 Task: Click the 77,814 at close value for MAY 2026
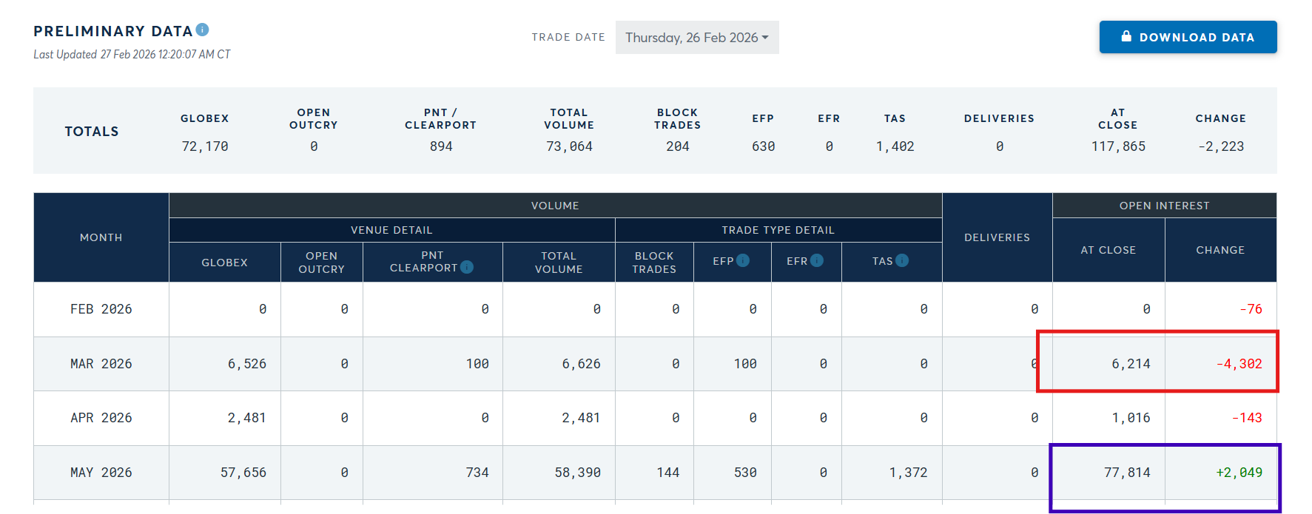point(1126,473)
